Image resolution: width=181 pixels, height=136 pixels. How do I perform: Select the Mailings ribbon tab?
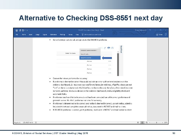pos(62,35)
